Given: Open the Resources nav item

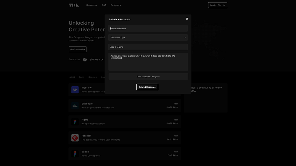Looking at the screenshot, I should (91, 5).
